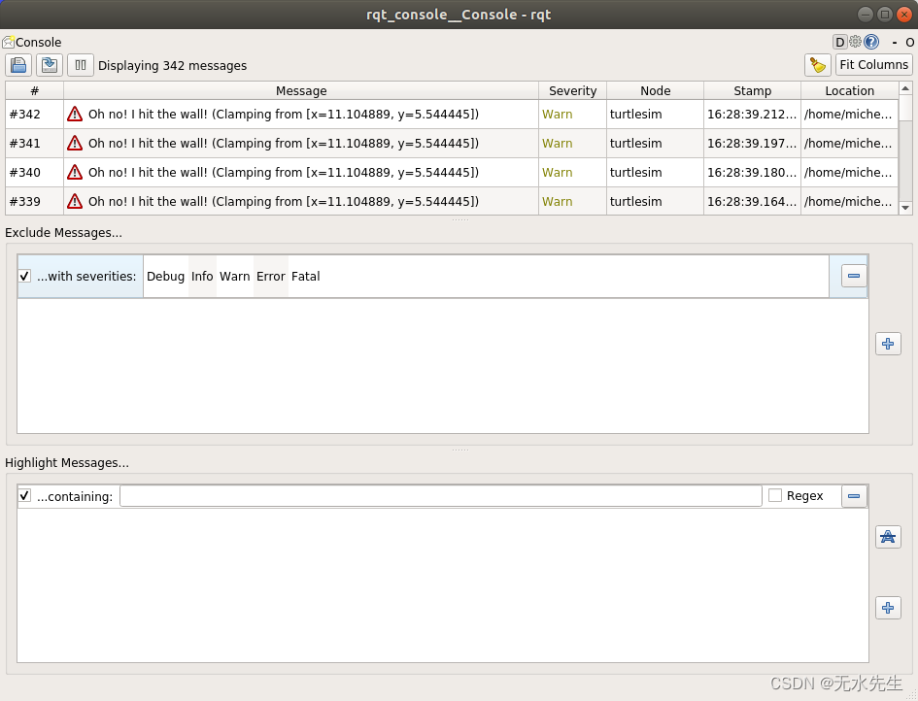Sort by the Message column header

pos(301,90)
